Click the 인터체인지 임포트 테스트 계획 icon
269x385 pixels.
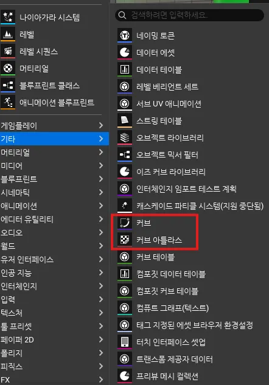point(125,189)
